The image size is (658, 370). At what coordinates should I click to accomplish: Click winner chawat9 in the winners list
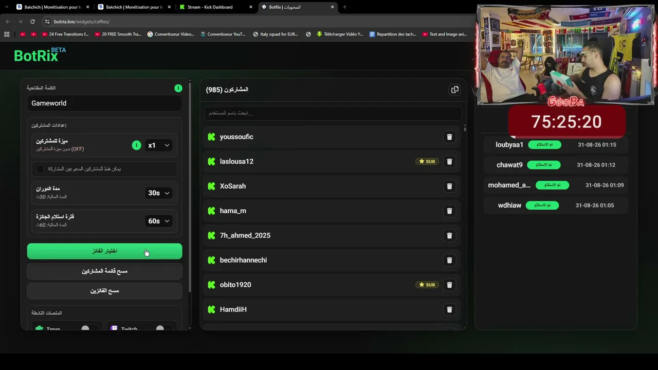[509, 165]
